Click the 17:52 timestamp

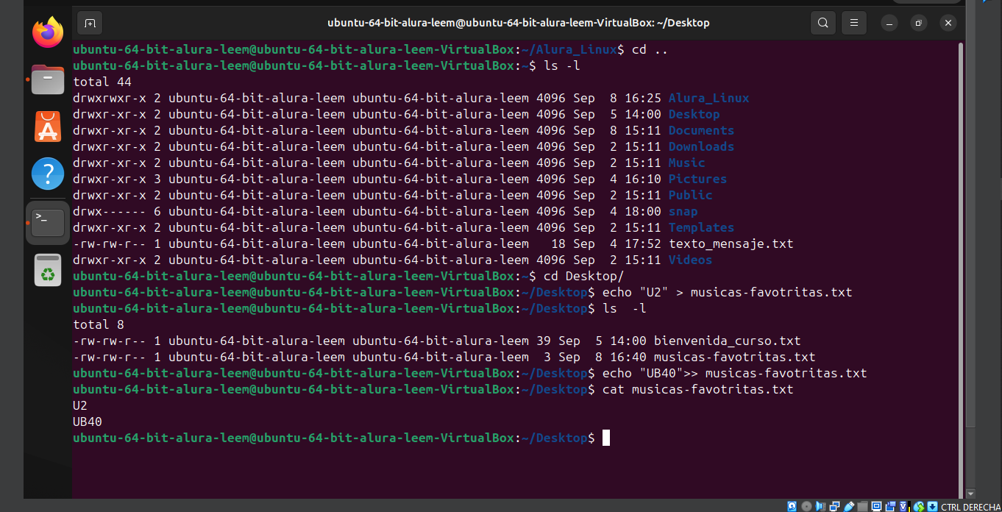642,243
